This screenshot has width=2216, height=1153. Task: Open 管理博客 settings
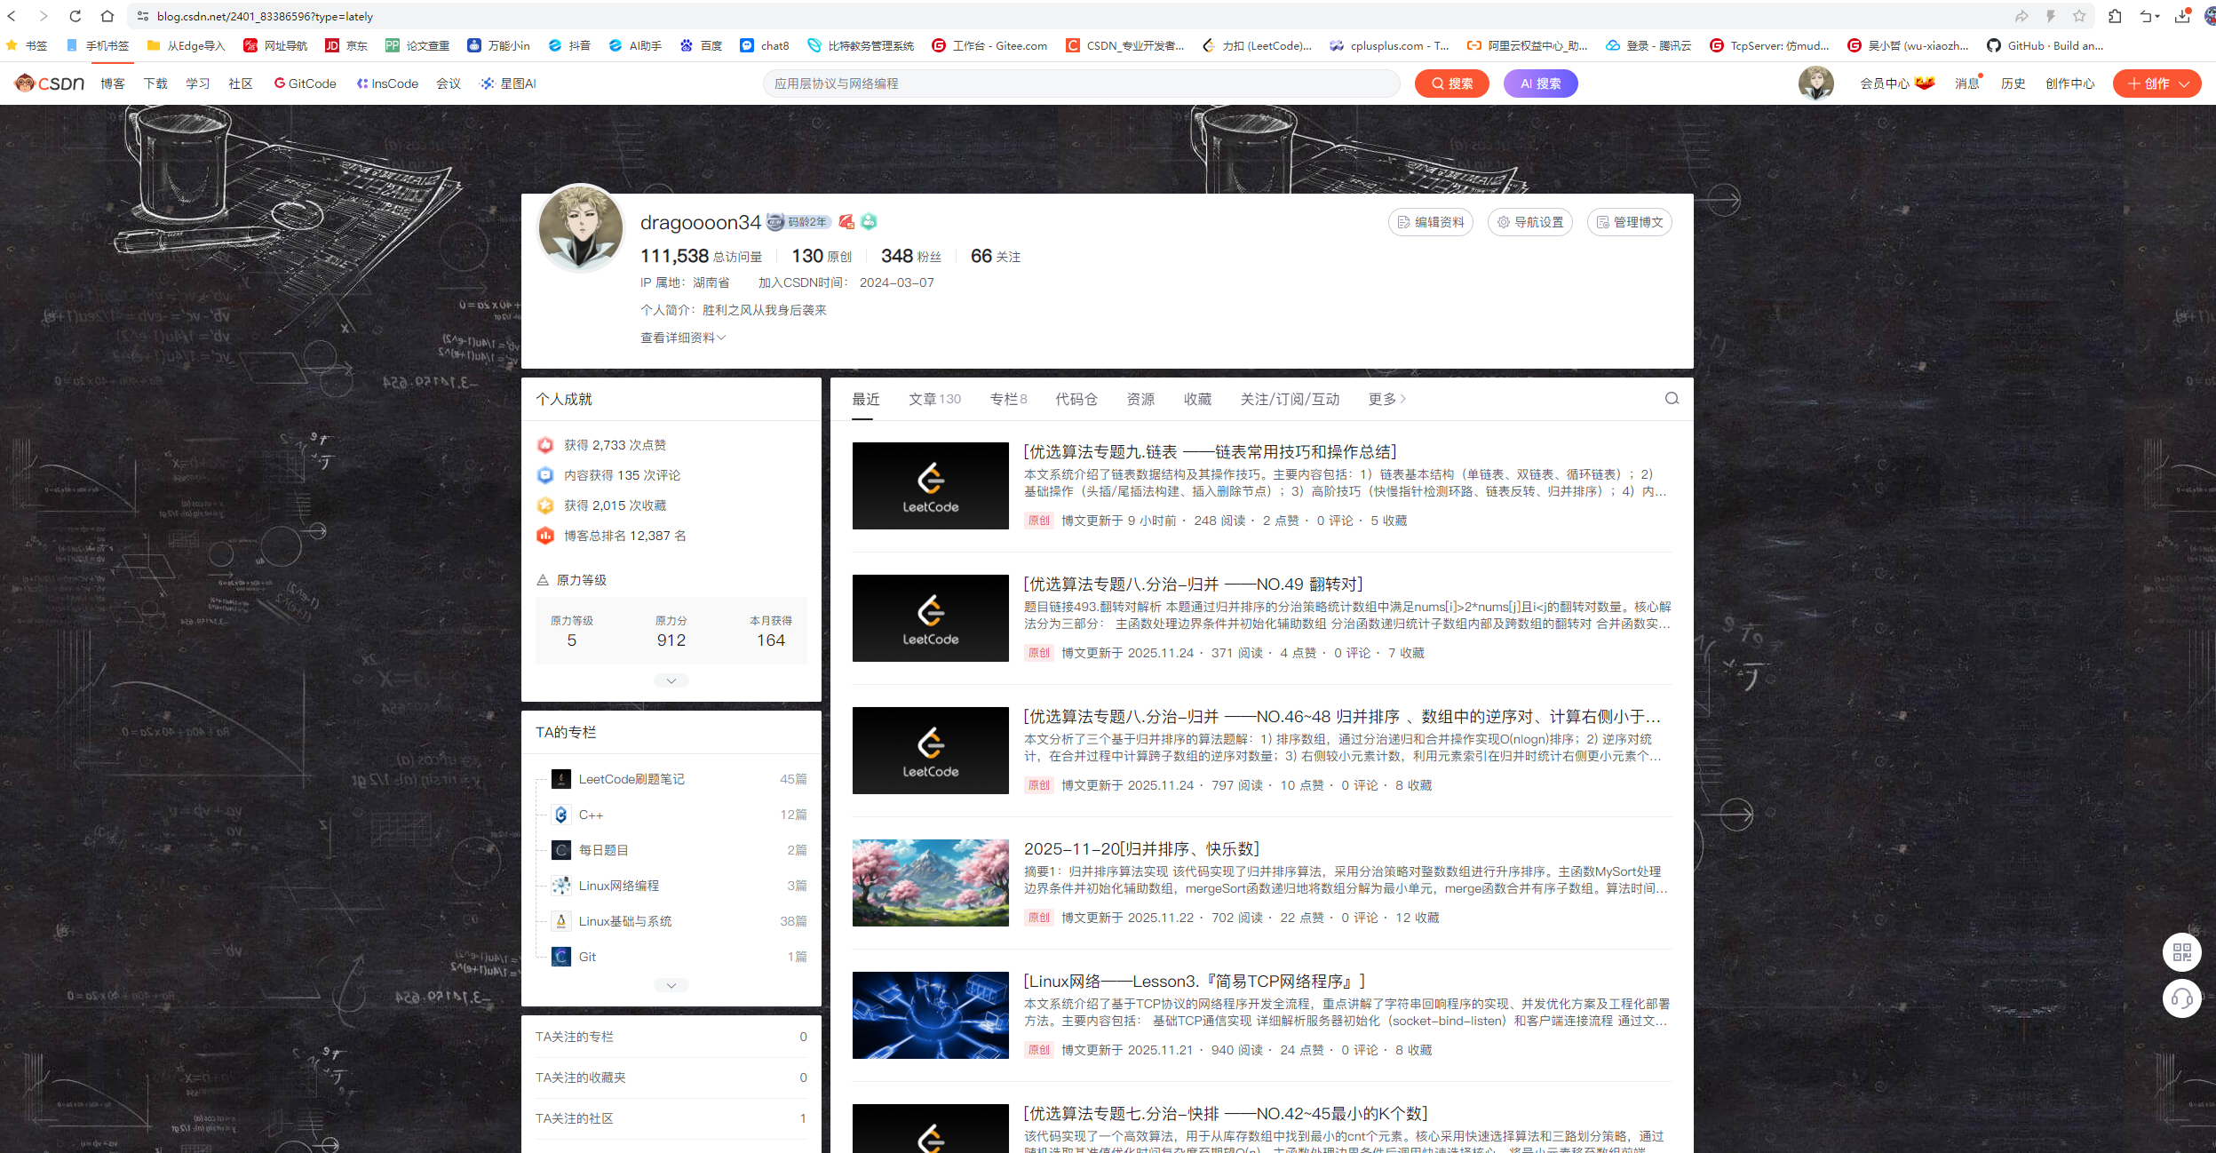1629,222
